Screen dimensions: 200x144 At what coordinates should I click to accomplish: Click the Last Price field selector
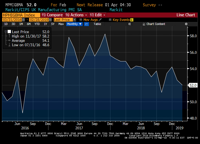(x=63, y=20)
